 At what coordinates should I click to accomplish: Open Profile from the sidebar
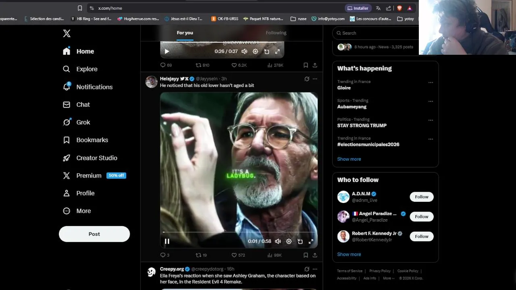[79, 193]
